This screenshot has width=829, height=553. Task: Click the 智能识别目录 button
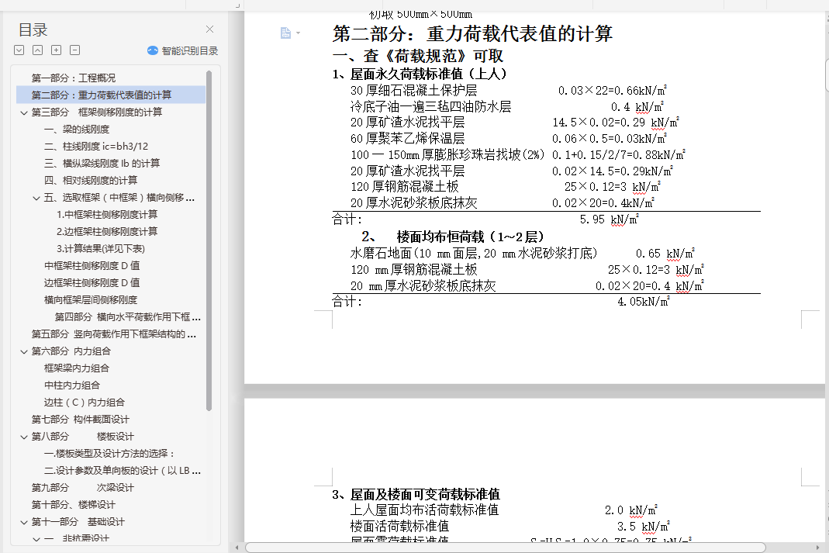coord(182,50)
